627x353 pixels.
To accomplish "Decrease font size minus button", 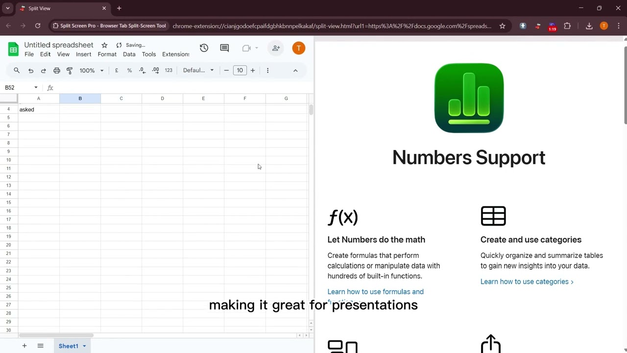I will (226, 71).
